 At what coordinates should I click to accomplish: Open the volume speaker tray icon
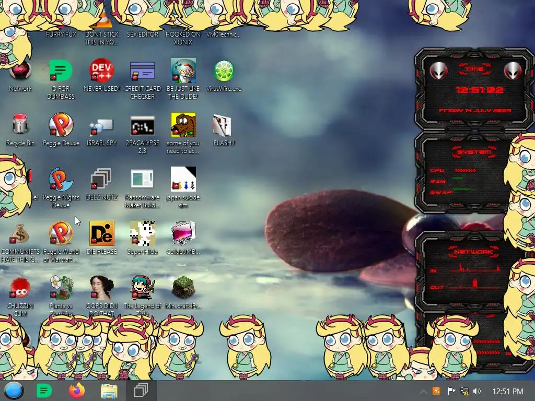pyautogui.click(x=477, y=391)
